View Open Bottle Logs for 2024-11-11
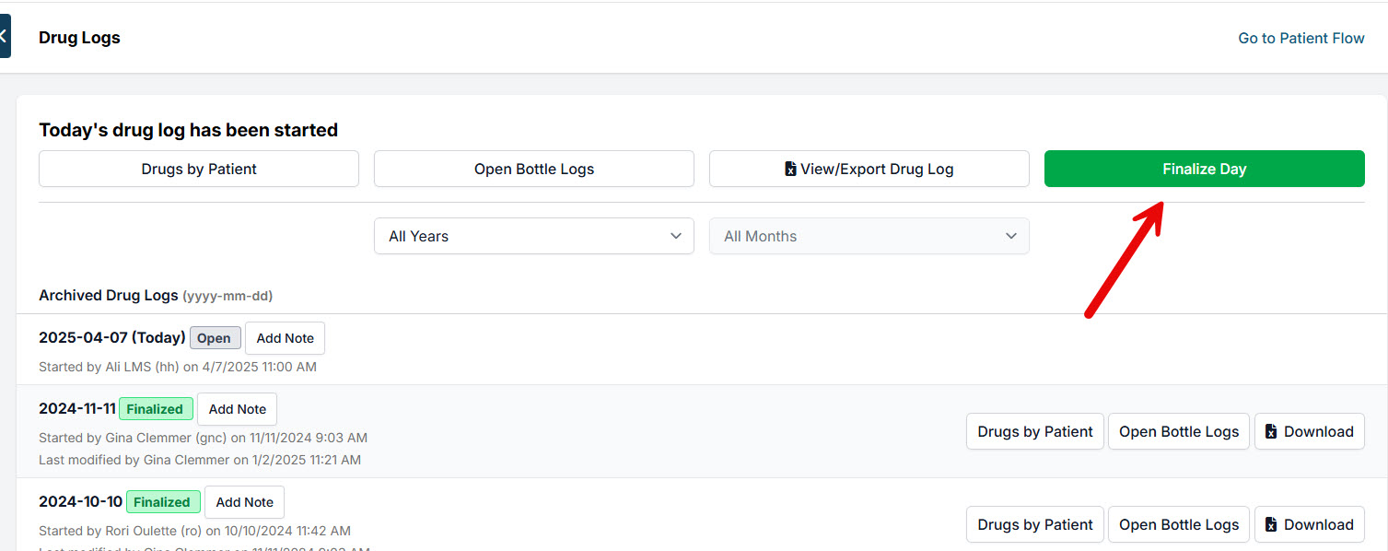The image size is (1388, 551). [x=1178, y=432]
